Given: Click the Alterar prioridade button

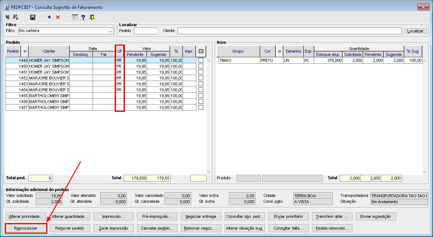Looking at the screenshot, I should tap(26, 216).
